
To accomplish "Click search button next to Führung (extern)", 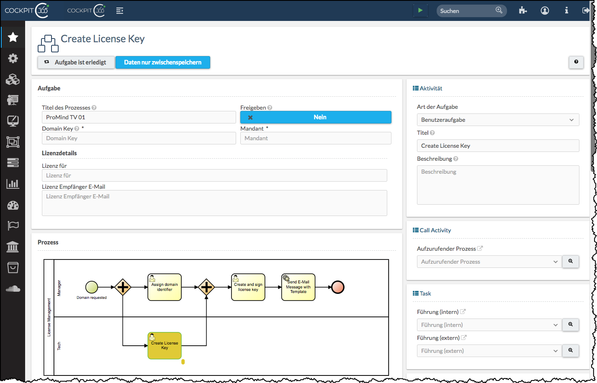I will 570,350.
